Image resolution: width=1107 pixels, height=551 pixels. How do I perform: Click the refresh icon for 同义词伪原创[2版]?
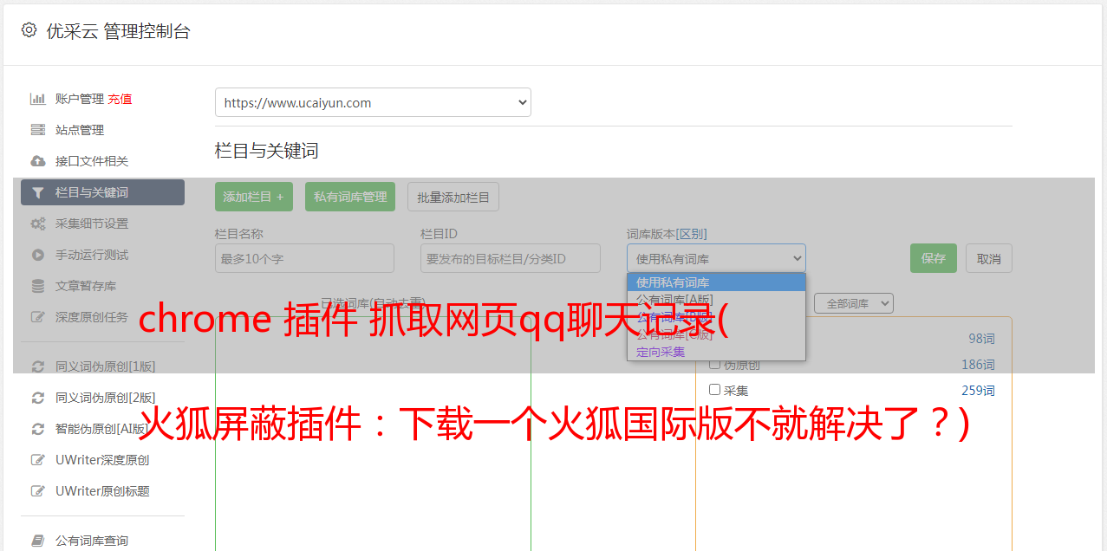37,398
